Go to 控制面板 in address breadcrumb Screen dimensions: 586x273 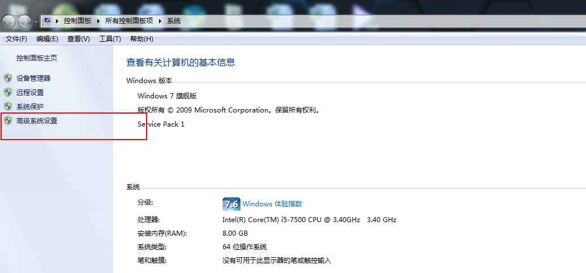(78, 21)
